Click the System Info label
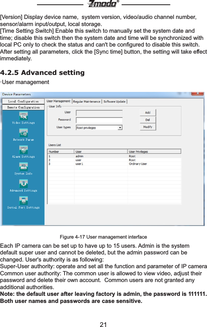This screenshot has width=207, height=327. [24, 174]
